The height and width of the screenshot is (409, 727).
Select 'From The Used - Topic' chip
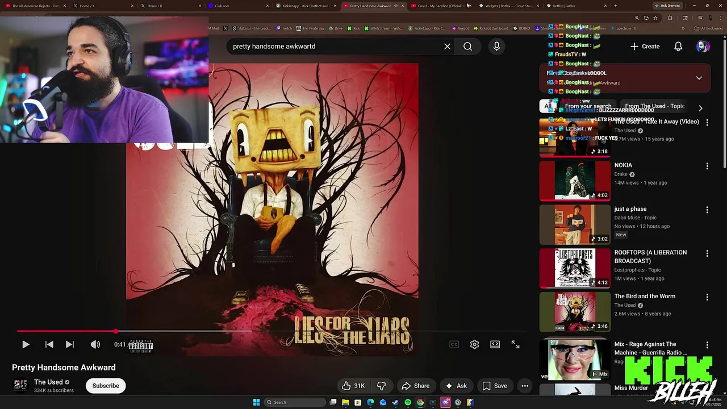pyautogui.click(x=655, y=106)
